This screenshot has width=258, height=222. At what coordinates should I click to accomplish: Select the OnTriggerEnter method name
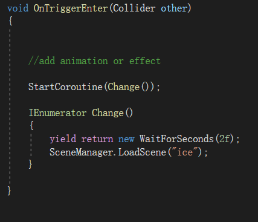(x=71, y=8)
